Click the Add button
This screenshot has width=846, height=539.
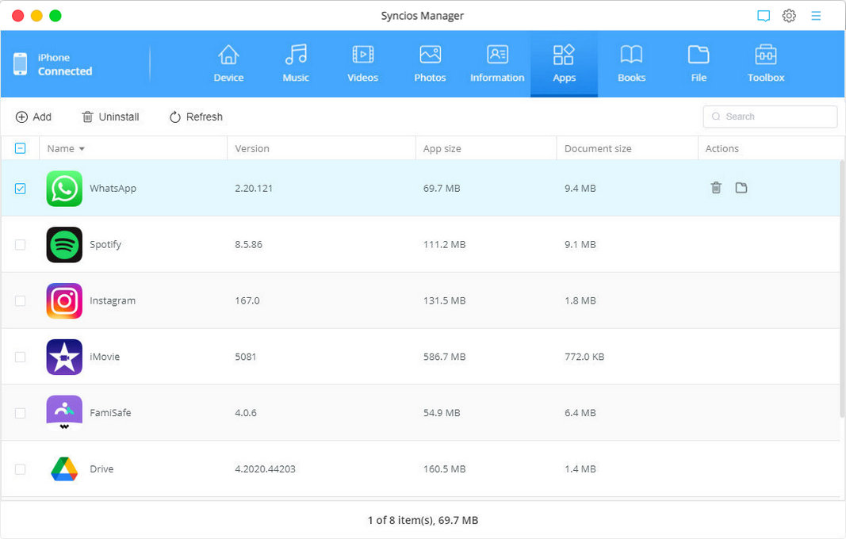[x=33, y=117]
